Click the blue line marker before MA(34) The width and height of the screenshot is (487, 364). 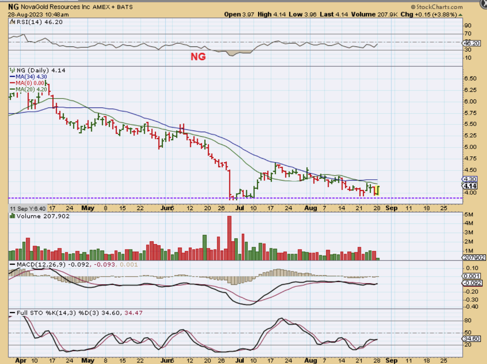(x=12, y=77)
